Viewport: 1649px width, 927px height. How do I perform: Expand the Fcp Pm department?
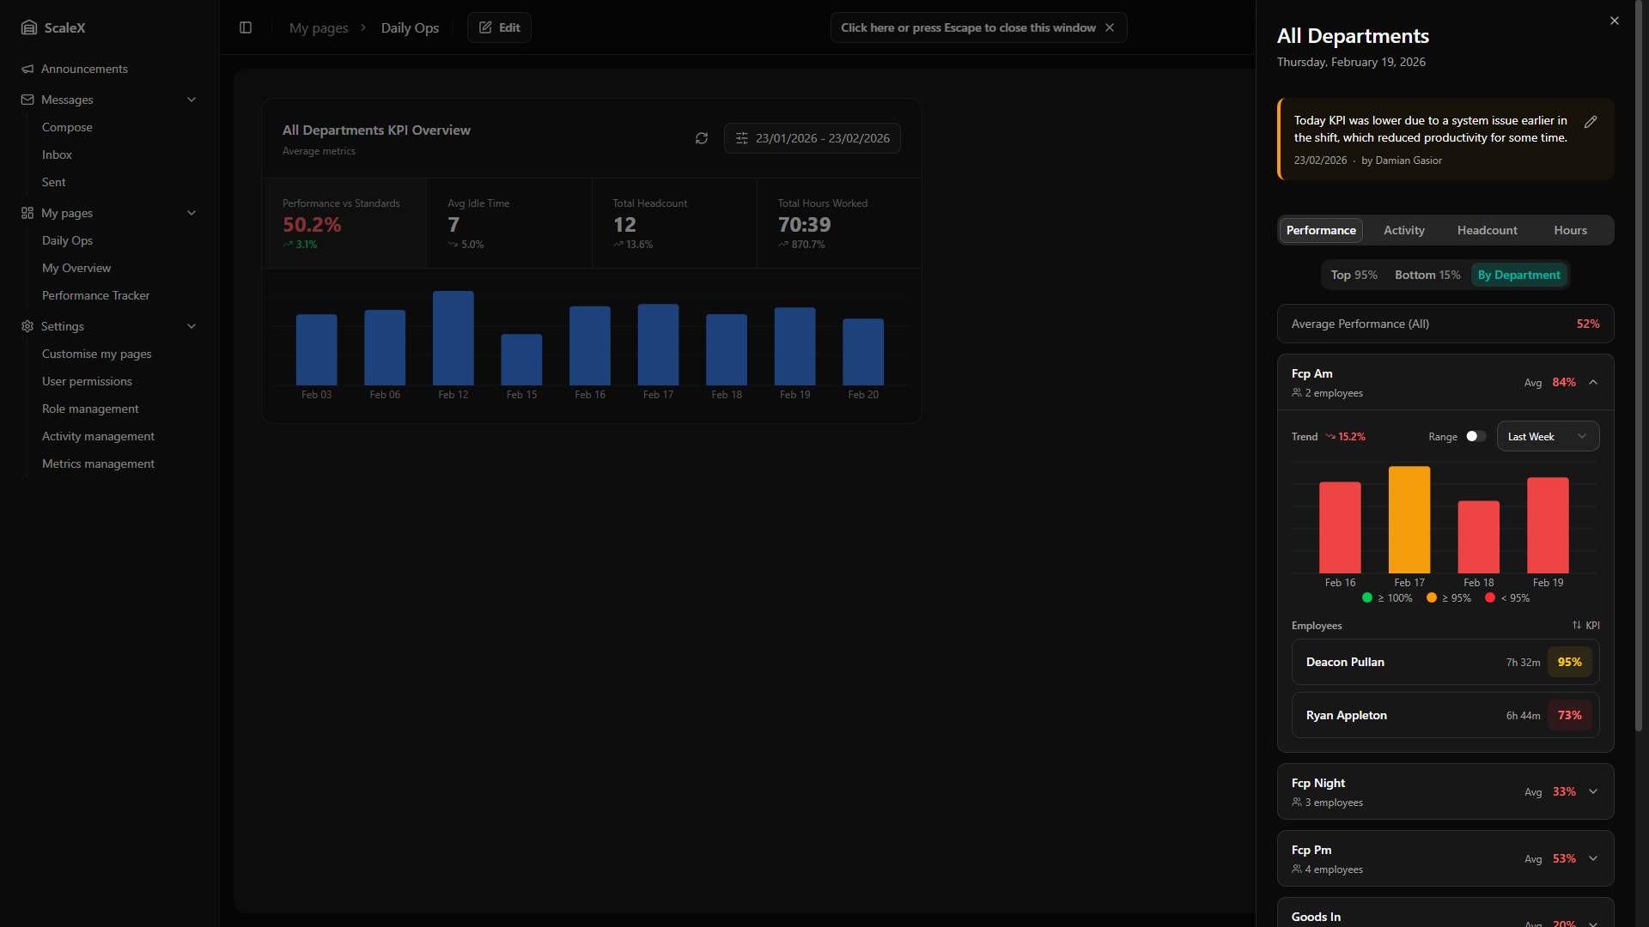pos(1593,858)
